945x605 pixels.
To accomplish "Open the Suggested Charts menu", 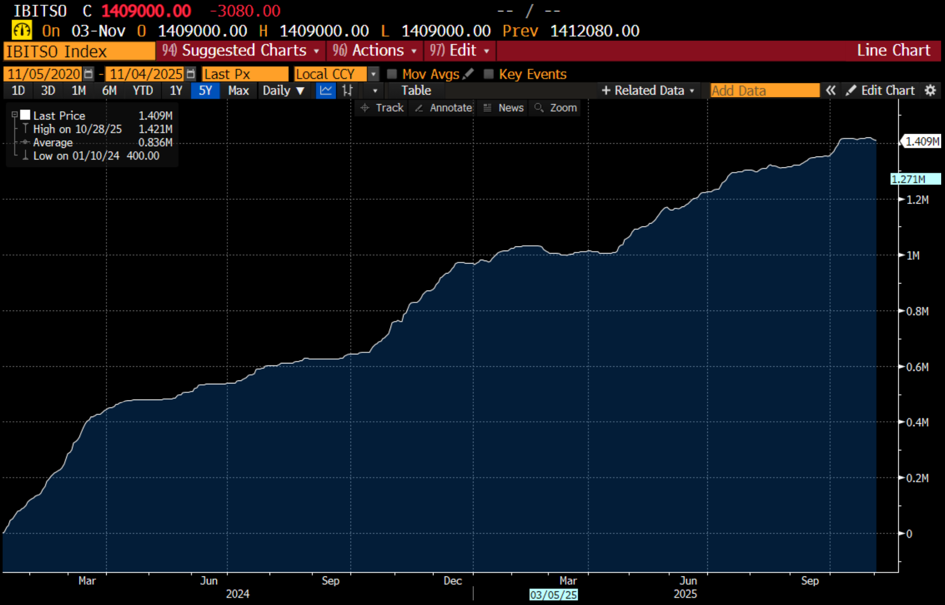I will pyautogui.click(x=241, y=50).
